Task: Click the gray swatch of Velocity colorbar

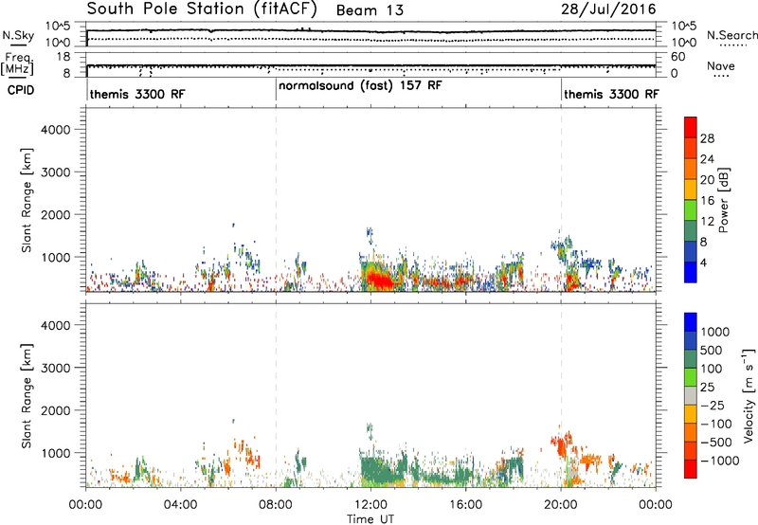Action: (x=691, y=396)
